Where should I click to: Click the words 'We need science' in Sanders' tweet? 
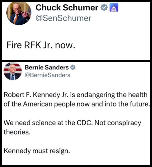click(x=30, y=123)
